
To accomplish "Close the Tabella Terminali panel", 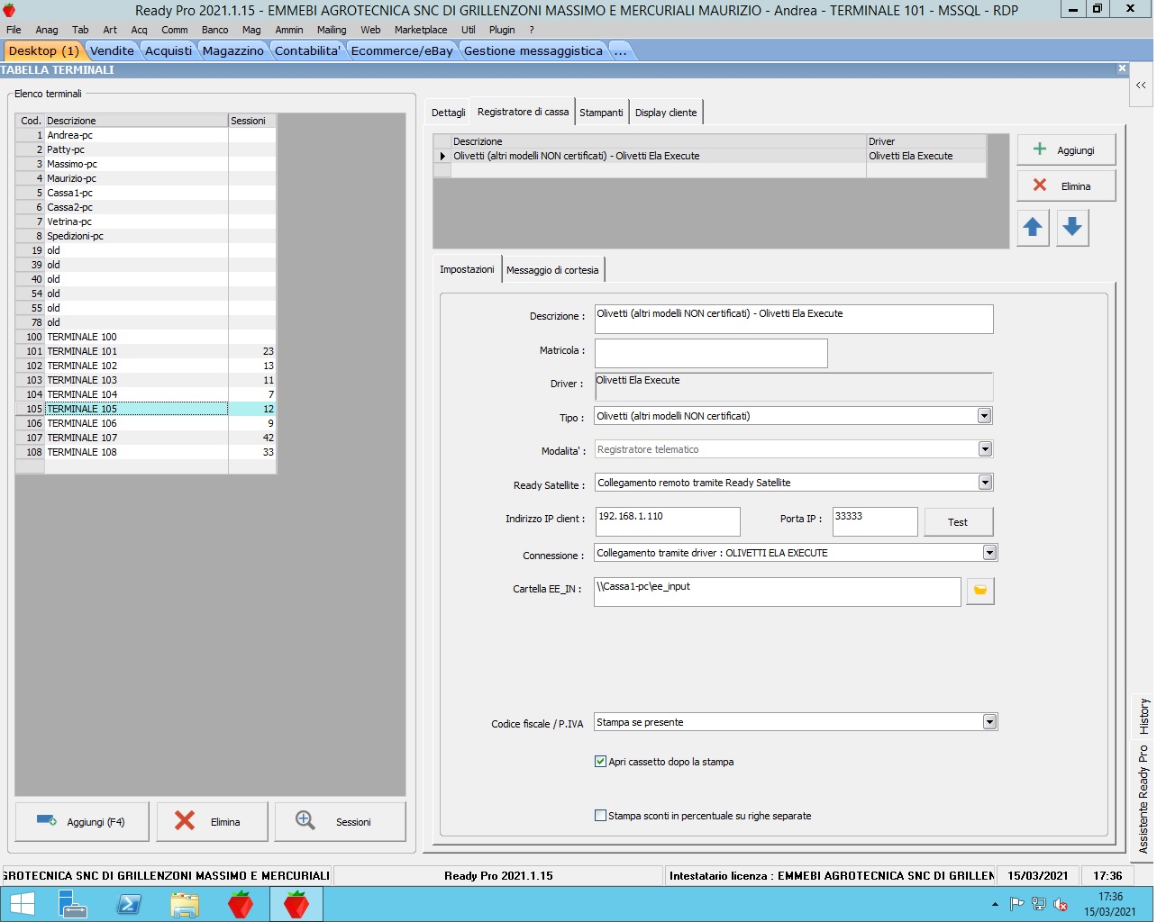I will click(1122, 68).
